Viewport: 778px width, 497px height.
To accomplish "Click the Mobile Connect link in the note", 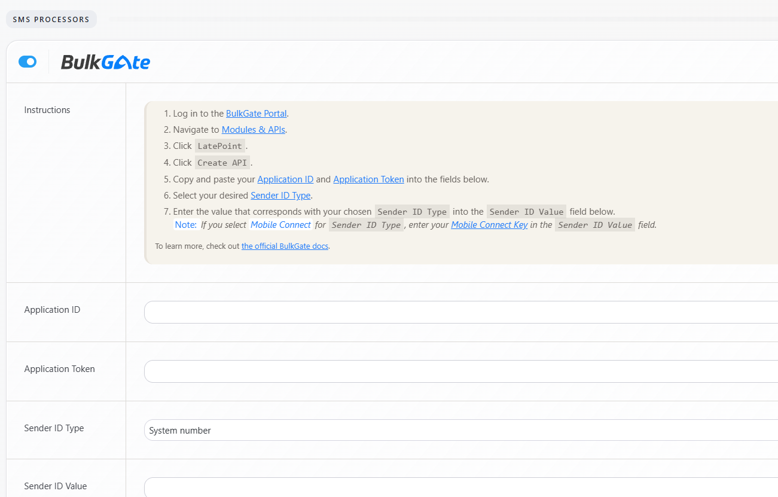I will coord(280,225).
